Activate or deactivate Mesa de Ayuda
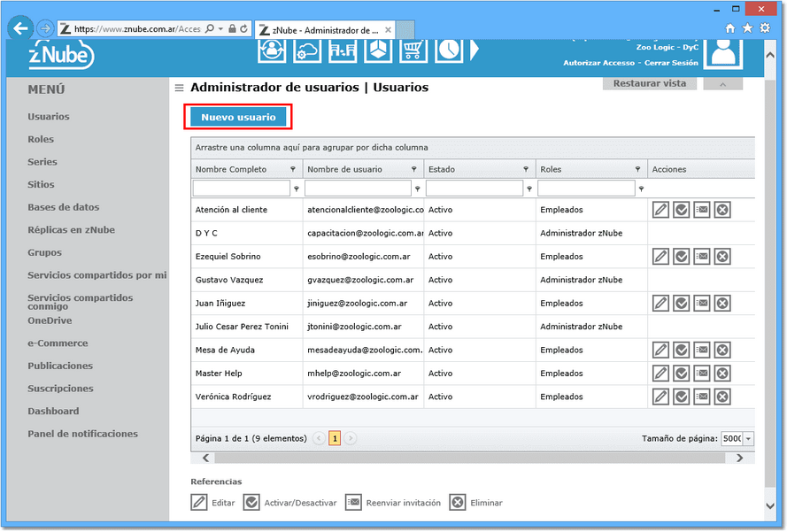The width and height of the screenshot is (787, 532). point(681,350)
